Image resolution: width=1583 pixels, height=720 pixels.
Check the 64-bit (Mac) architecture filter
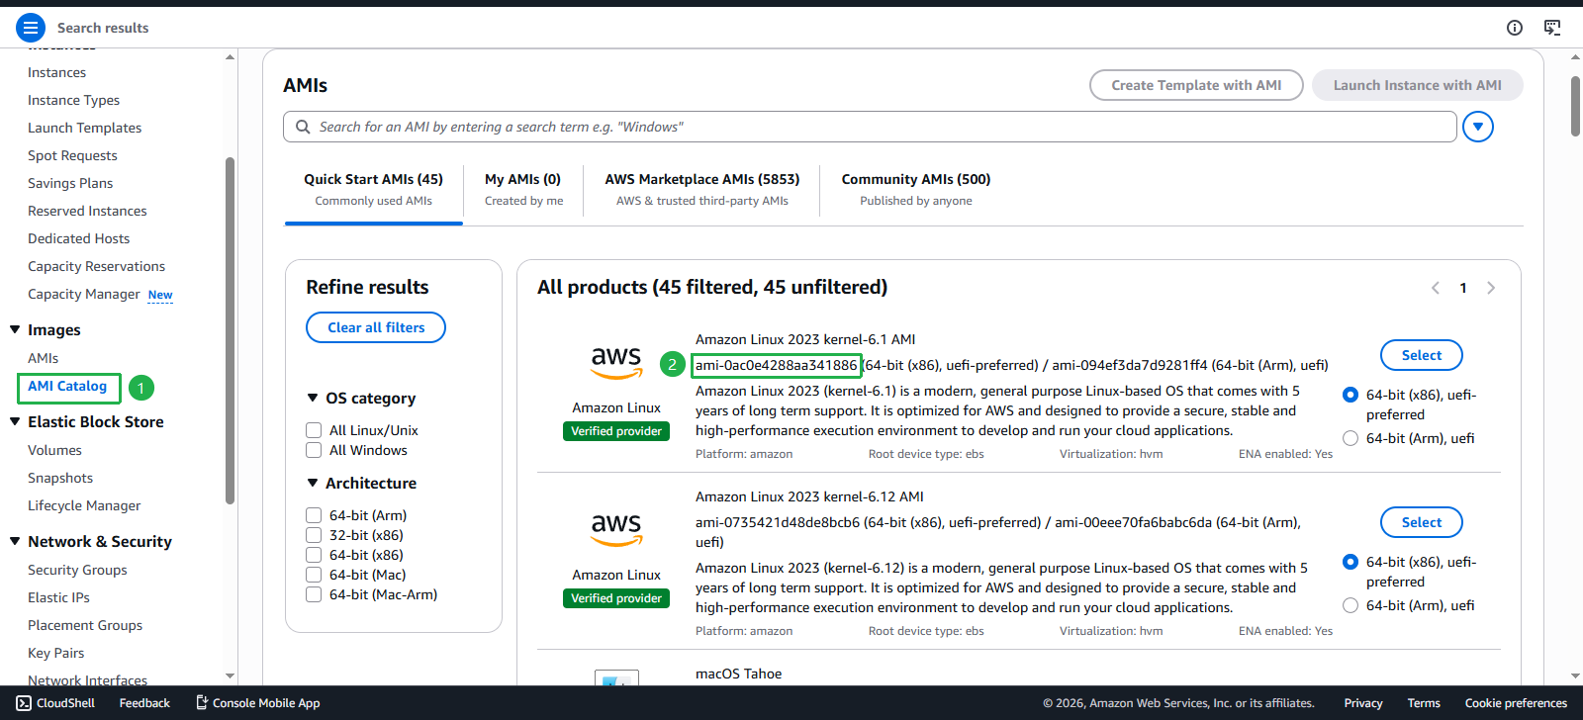point(314,575)
